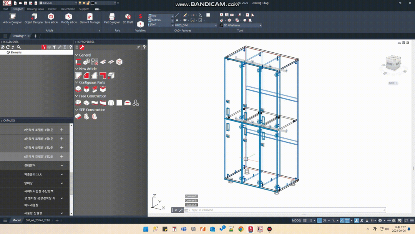Add a new drawing tab next to Drawing1
This screenshot has height=234, width=415.
(x=35, y=36)
